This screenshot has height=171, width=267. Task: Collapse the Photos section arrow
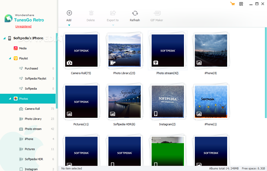tap(10, 99)
